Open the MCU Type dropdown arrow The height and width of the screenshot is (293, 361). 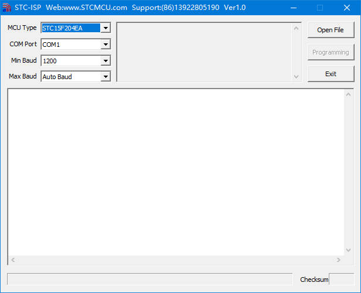[105, 28]
